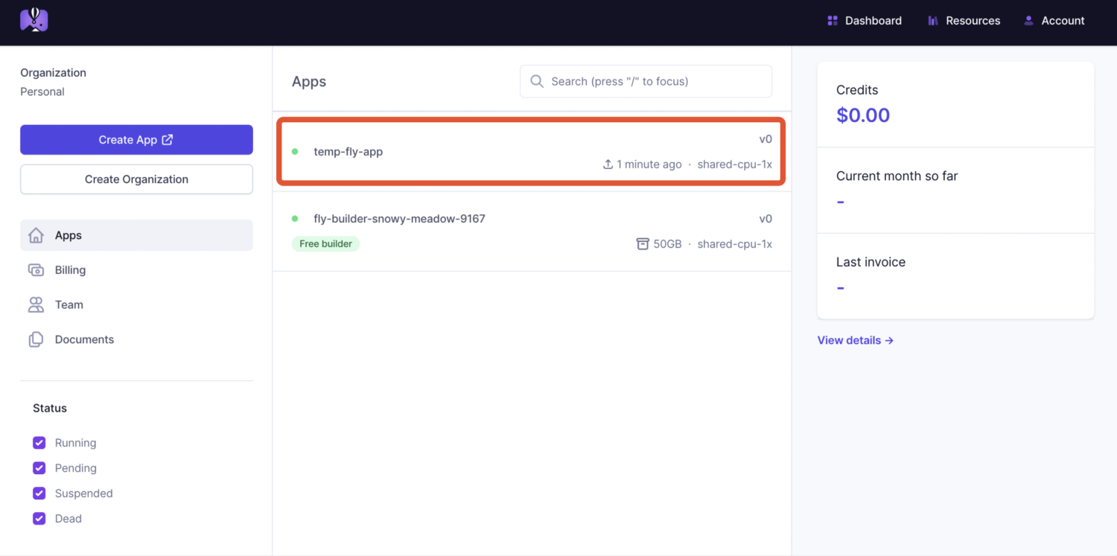Uncheck the Dead status checkbox
Image resolution: width=1117 pixels, height=556 pixels.
tap(39, 519)
